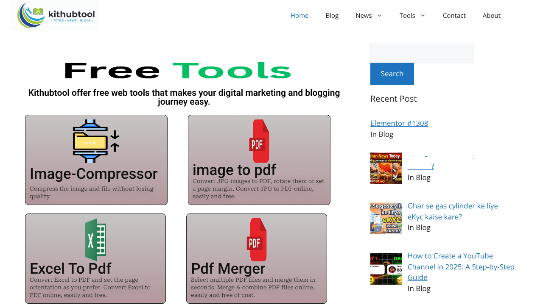Open the Elementor #1308 post link

click(399, 123)
